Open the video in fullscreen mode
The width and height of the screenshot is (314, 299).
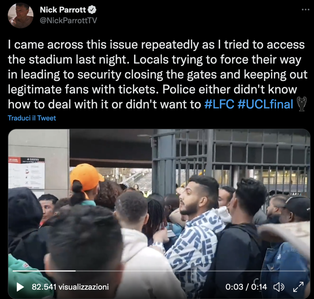(298, 287)
